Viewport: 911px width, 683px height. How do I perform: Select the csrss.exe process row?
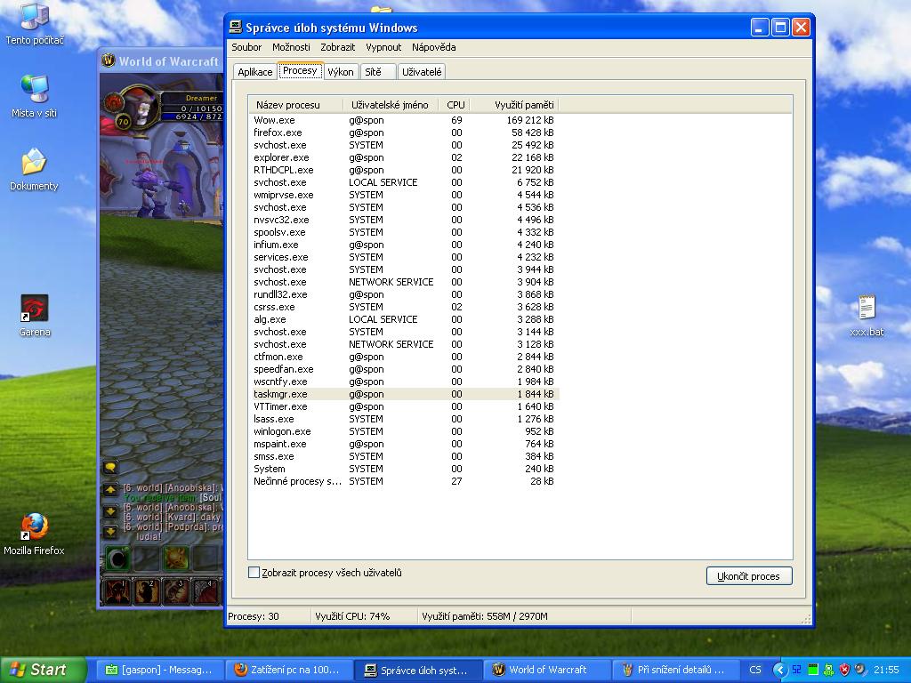(404, 307)
